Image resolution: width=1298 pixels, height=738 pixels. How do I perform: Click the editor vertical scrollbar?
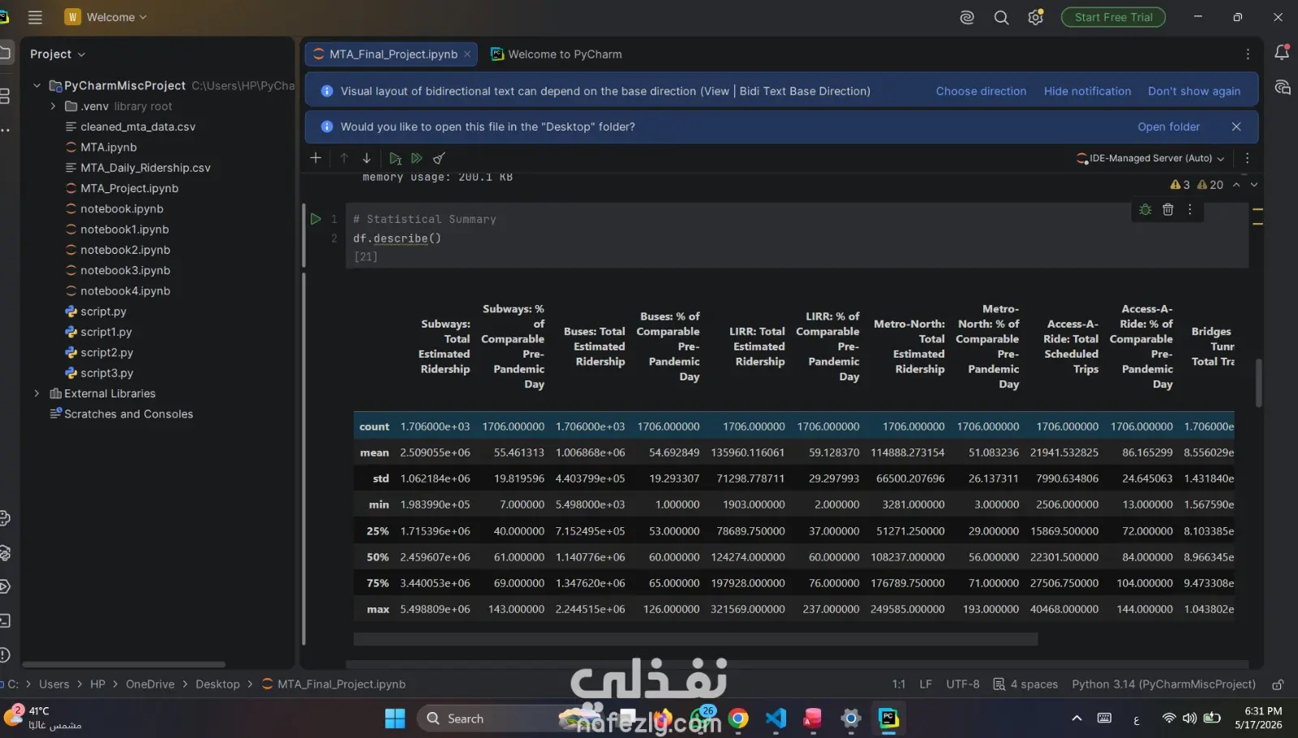(1258, 383)
